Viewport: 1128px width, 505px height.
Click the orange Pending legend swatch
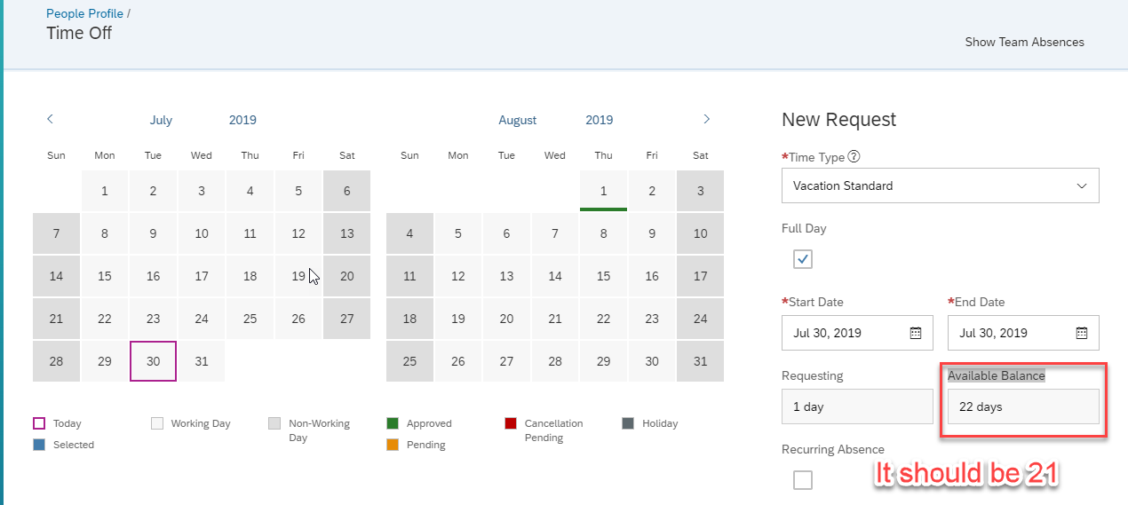click(x=393, y=445)
